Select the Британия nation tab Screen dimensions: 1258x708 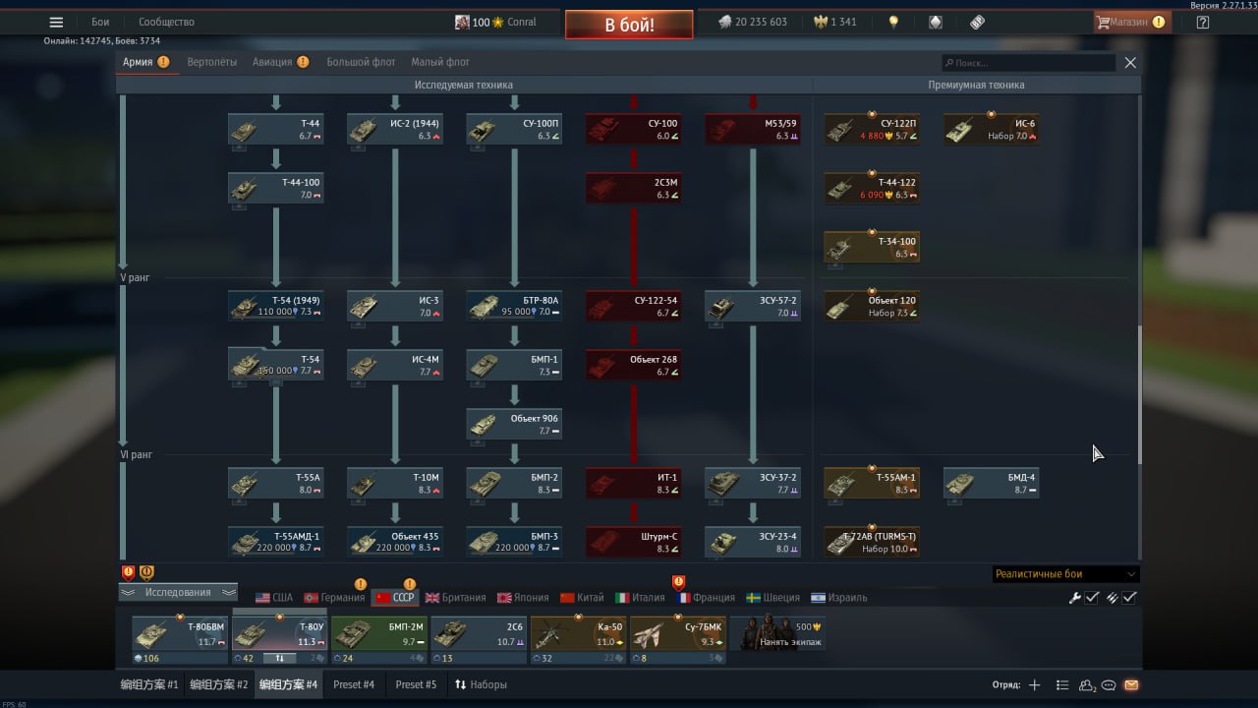click(455, 598)
